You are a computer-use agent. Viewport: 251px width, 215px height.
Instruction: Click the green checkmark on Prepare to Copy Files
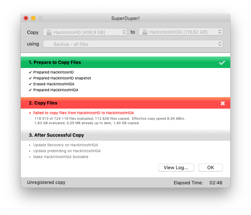pos(222,62)
